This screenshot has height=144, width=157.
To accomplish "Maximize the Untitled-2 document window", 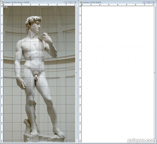I will [149, 2].
